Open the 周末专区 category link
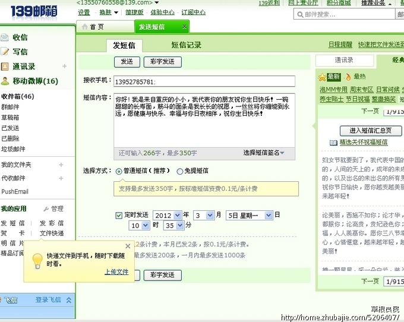This screenshot has width=404, height=322. pos(361,89)
